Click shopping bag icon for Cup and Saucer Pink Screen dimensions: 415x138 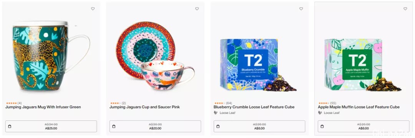tap(114, 127)
